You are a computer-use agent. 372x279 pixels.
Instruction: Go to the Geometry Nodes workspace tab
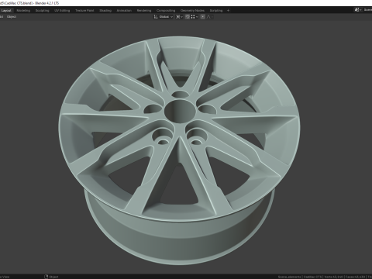192,11
